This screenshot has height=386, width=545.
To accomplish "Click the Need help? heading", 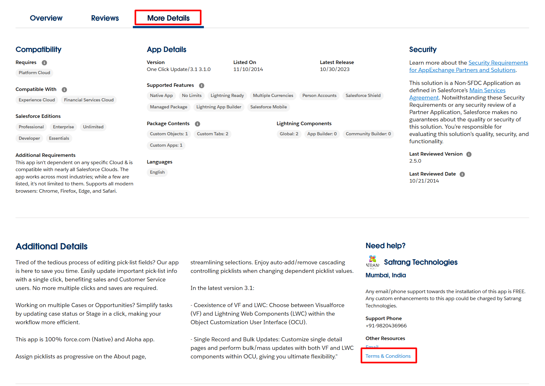I will [x=385, y=246].
